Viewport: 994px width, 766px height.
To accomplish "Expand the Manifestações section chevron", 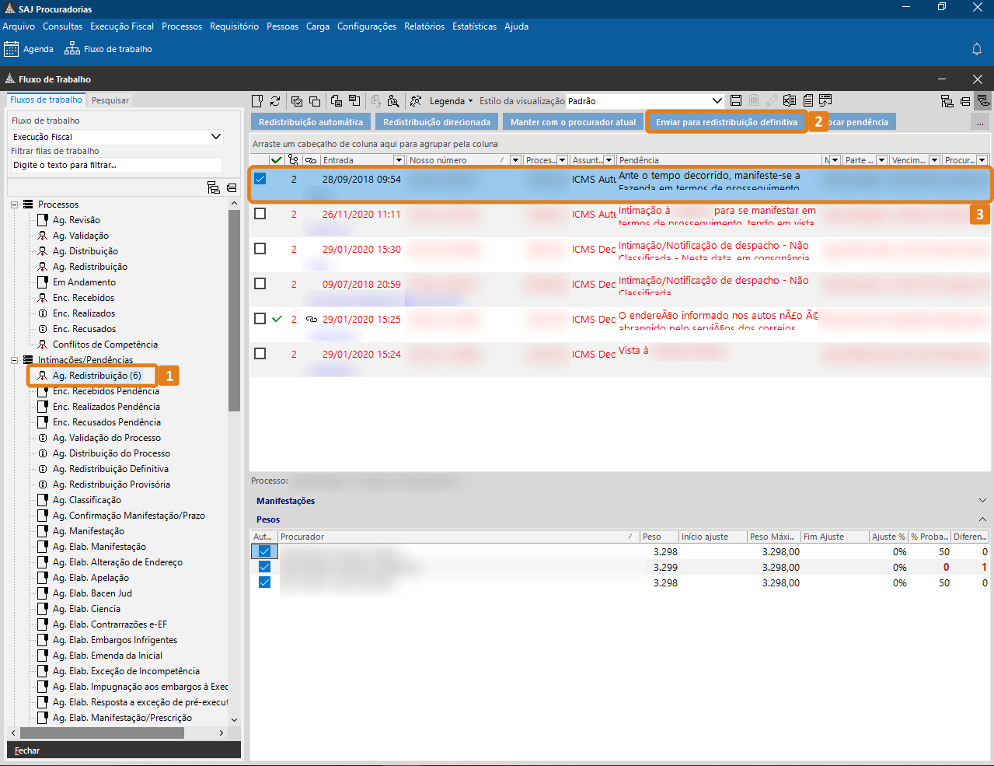I will [982, 501].
